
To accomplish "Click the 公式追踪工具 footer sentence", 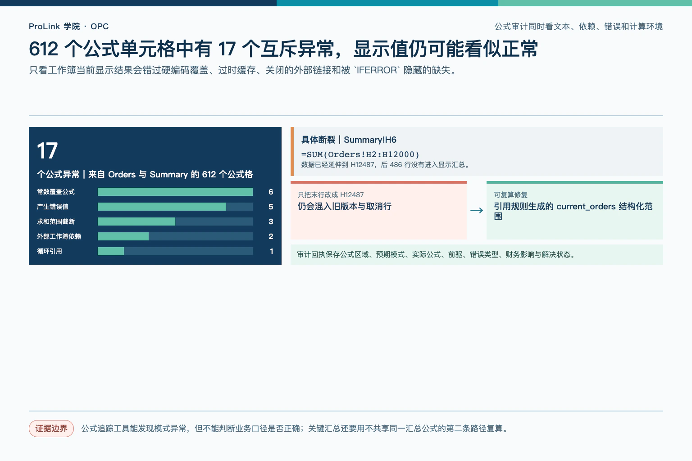I will pyautogui.click(x=296, y=429).
